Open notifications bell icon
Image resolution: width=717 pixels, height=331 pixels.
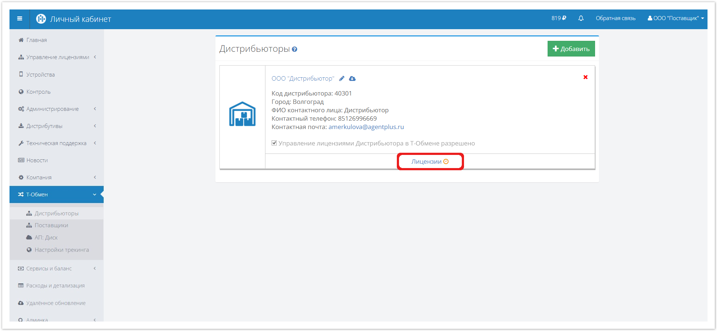581,18
